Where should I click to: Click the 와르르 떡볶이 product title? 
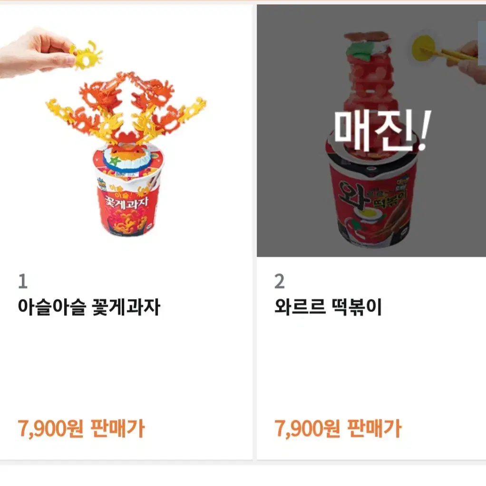[x=328, y=307]
